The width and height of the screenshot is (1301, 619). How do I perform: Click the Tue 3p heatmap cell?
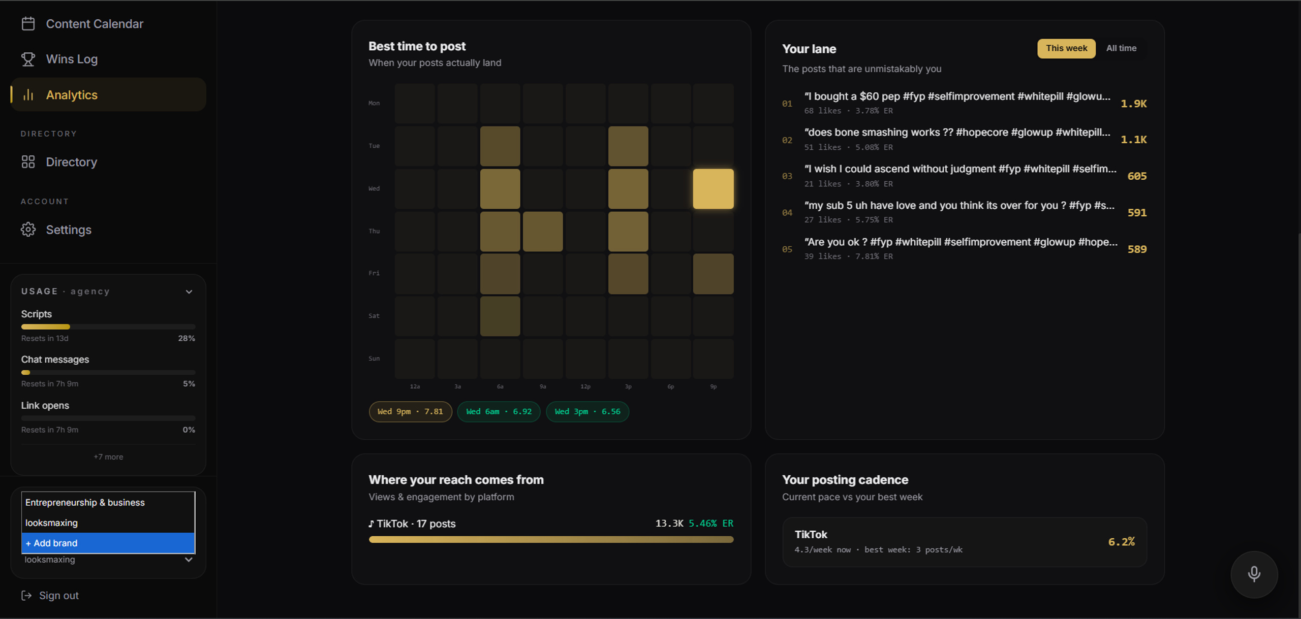point(628,146)
